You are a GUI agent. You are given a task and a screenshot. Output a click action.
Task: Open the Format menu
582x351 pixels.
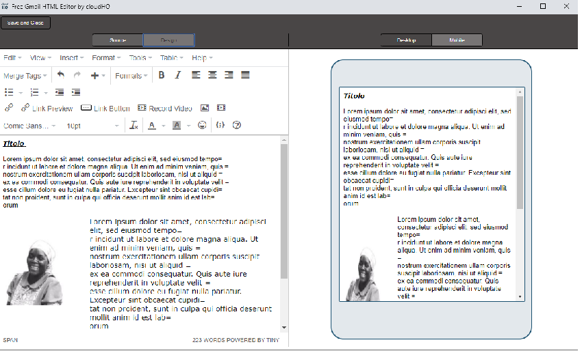pyautogui.click(x=106, y=58)
